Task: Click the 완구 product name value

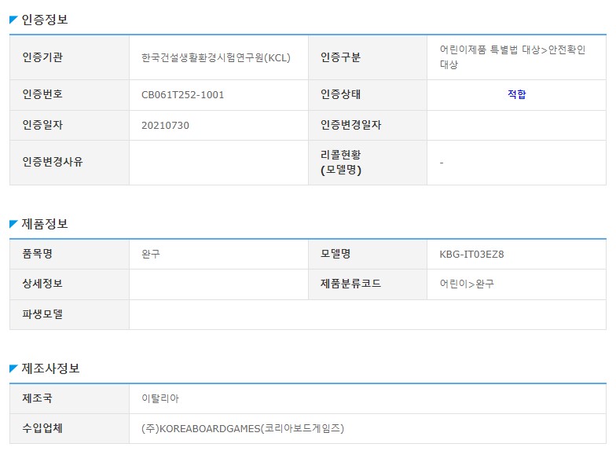Action: click(151, 255)
